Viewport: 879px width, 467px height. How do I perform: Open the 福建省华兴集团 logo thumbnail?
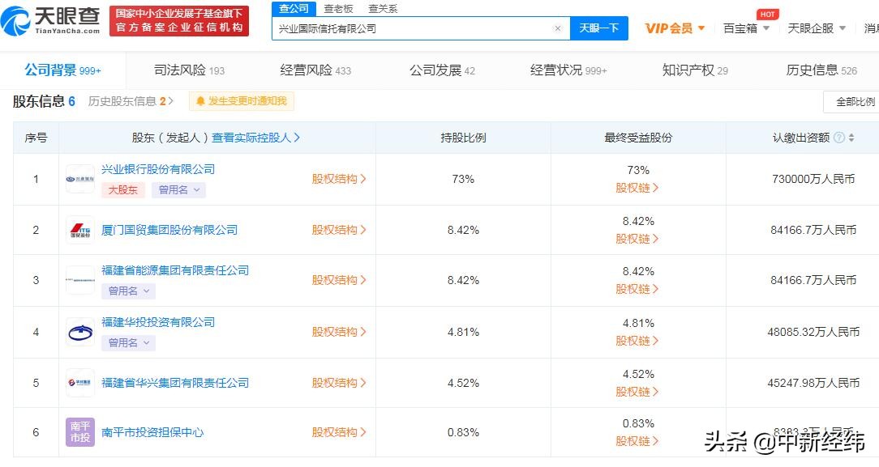(80, 383)
